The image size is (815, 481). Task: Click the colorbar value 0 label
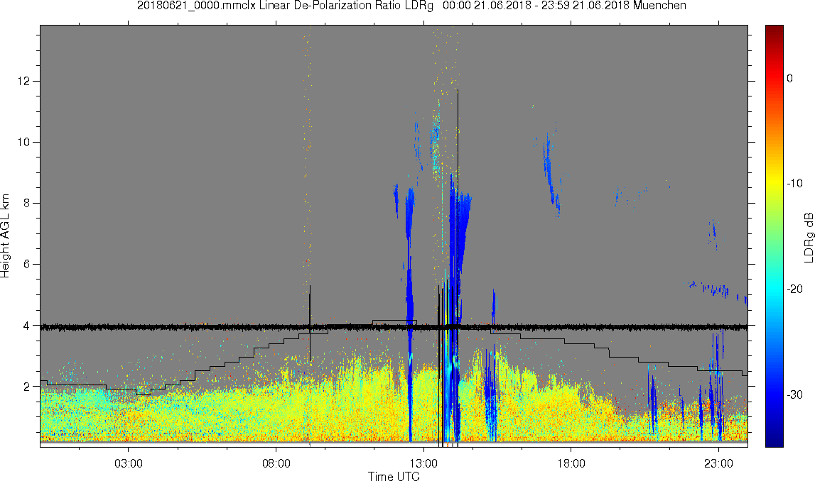(790, 78)
